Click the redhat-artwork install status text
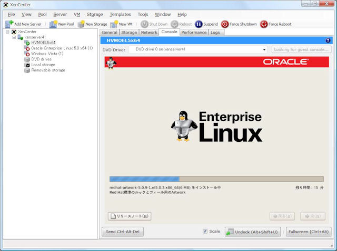The image size is (337, 251). point(165,187)
